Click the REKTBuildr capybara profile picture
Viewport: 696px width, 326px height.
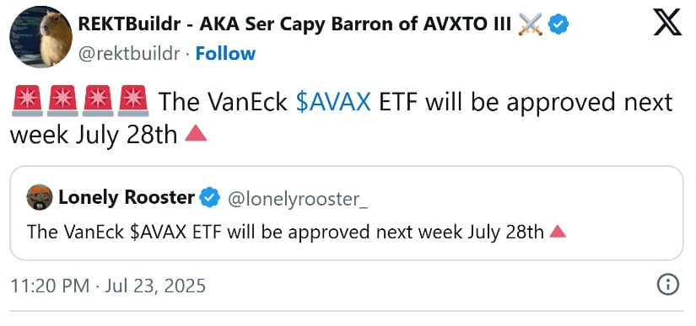click(40, 37)
